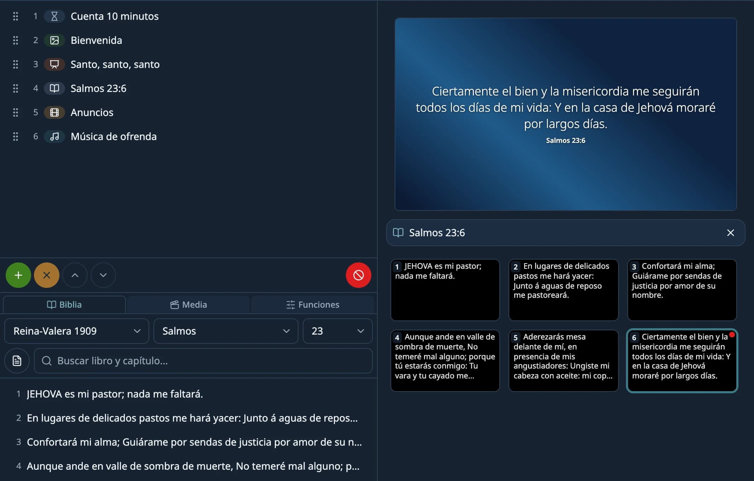The width and height of the screenshot is (754, 481).
Task: Switch to the Media tab
Action: 188,305
